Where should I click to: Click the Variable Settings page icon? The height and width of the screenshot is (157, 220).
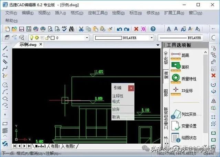coord(176,126)
